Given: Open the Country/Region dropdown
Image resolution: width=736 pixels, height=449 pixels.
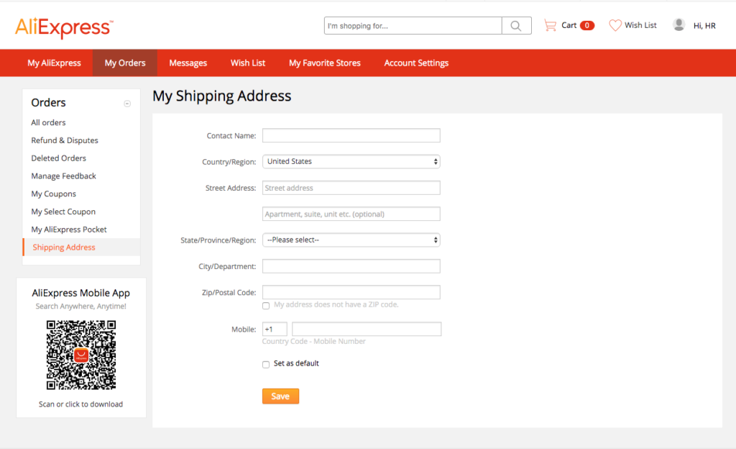Looking at the screenshot, I should [351, 162].
